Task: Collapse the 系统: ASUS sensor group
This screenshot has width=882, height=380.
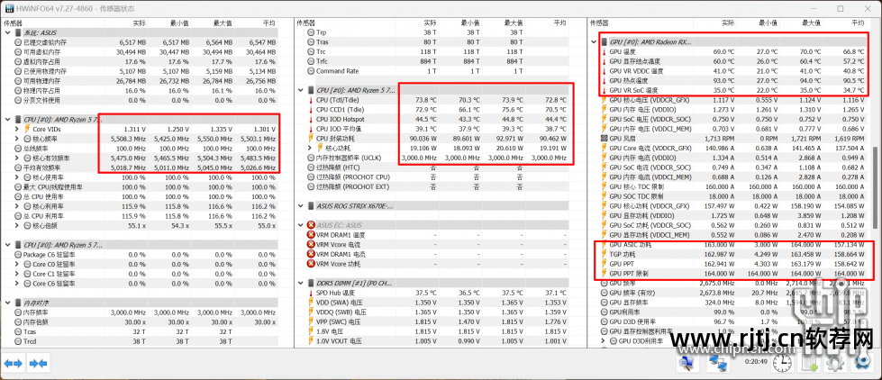Action: (x=8, y=32)
